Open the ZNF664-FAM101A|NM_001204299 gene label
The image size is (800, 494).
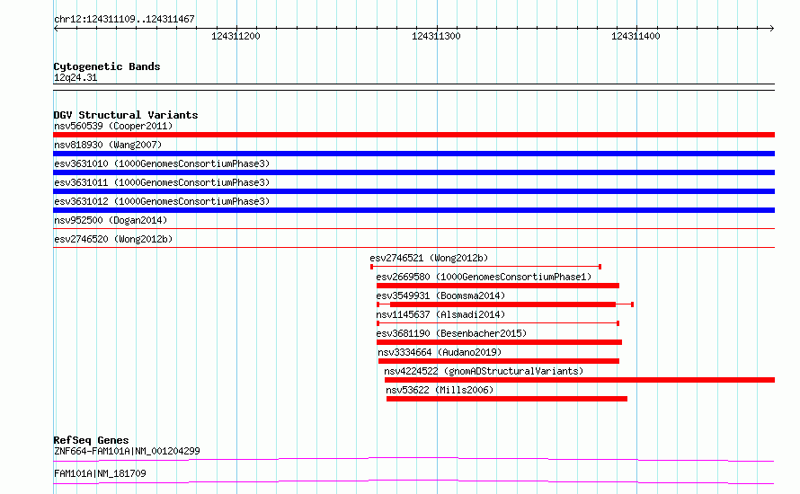click(127, 451)
